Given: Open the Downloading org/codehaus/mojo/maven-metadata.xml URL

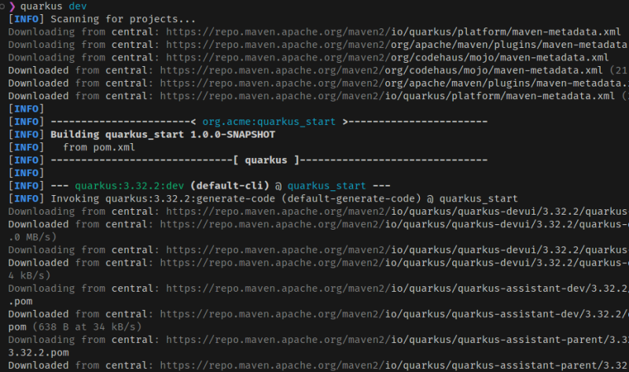Looking at the screenshot, I should 388,57.
